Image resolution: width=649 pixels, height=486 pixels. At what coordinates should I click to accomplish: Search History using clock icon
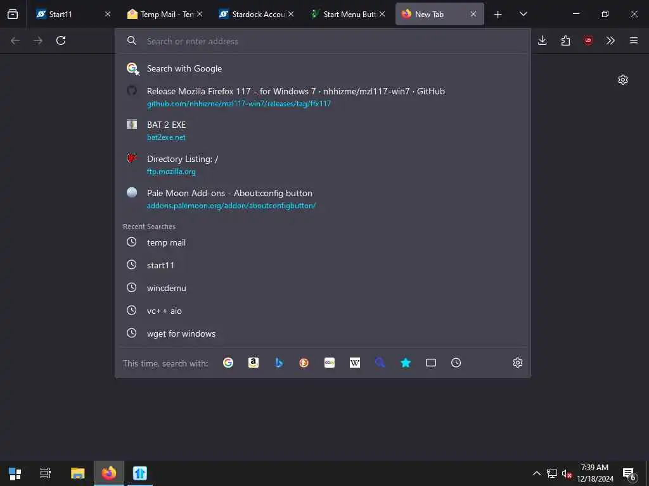pos(456,363)
